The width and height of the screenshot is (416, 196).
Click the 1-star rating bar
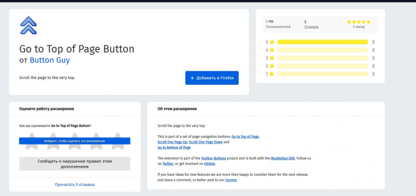tap(322, 74)
